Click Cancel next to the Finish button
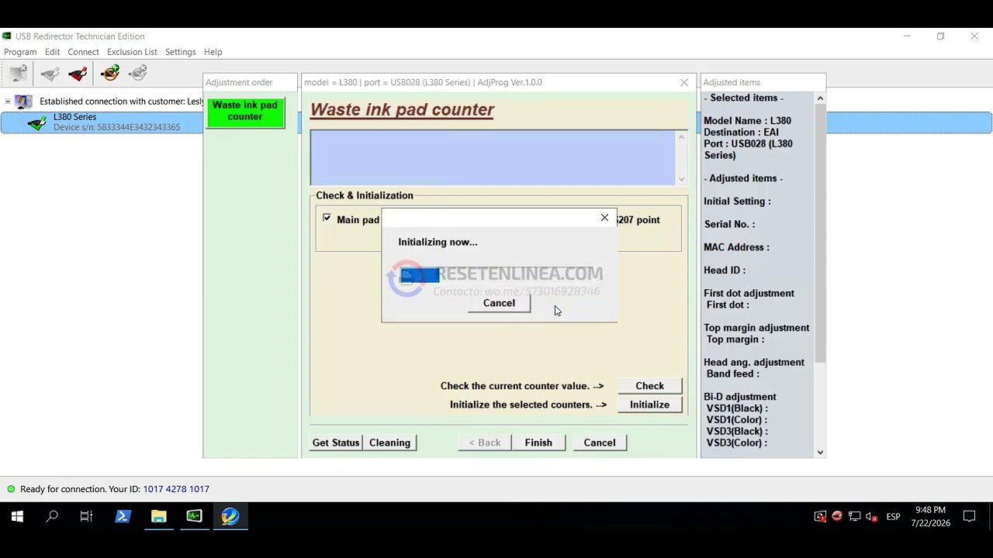This screenshot has height=558, width=993. 600,443
